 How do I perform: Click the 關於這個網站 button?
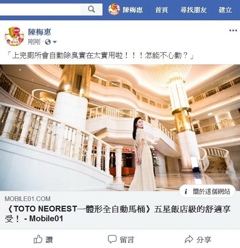(207, 192)
